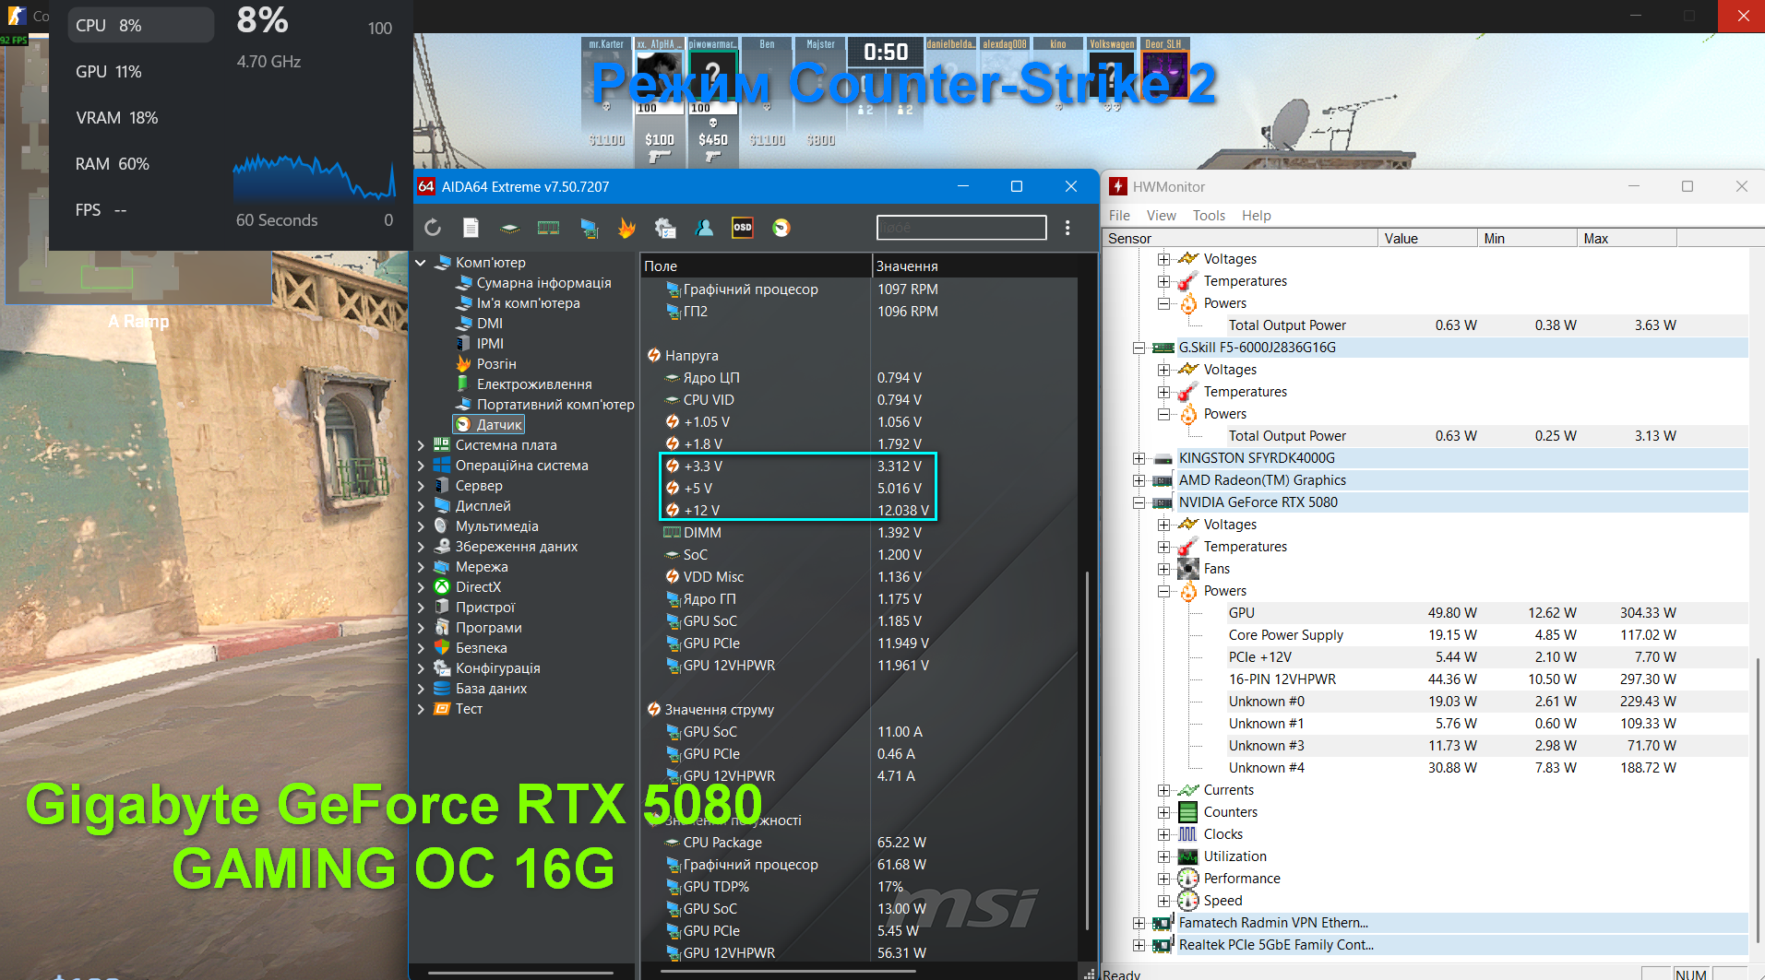
Task: Open the AIDA64 three-dot options menu
Action: click(x=1067, y=228)
